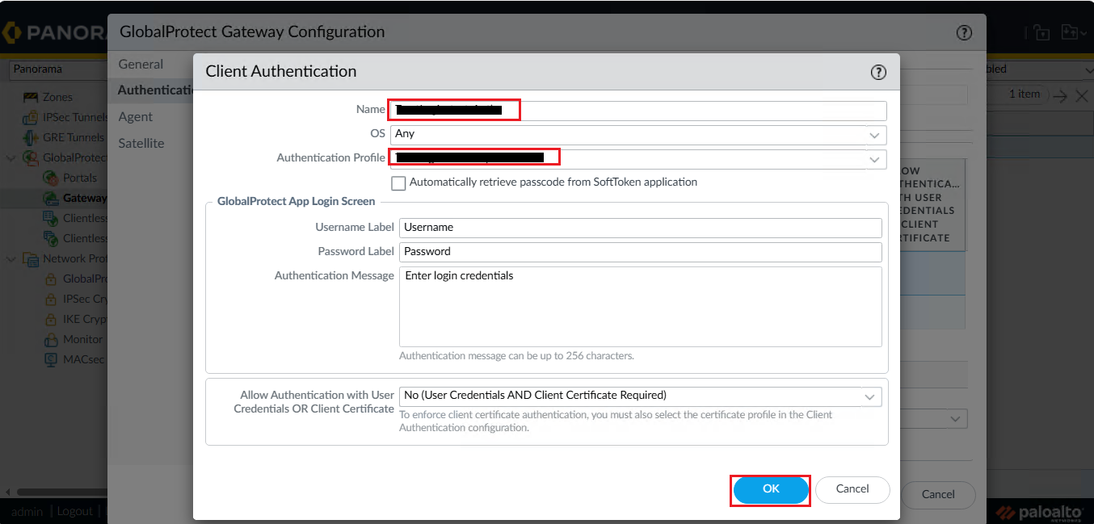Click the GRE Tunnels icon

pos(31,137)
